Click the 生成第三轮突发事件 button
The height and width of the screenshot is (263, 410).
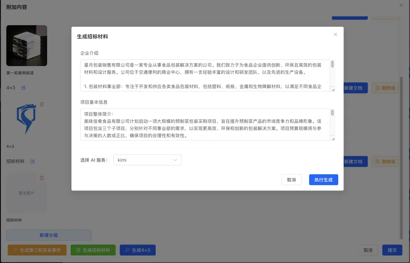pyautogui.click(x=37, y=250)
